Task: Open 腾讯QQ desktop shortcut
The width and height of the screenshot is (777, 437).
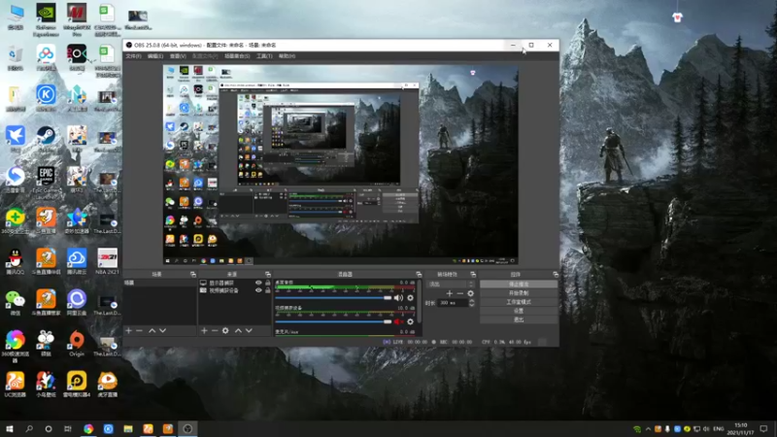Action: [x=16, y=261]
